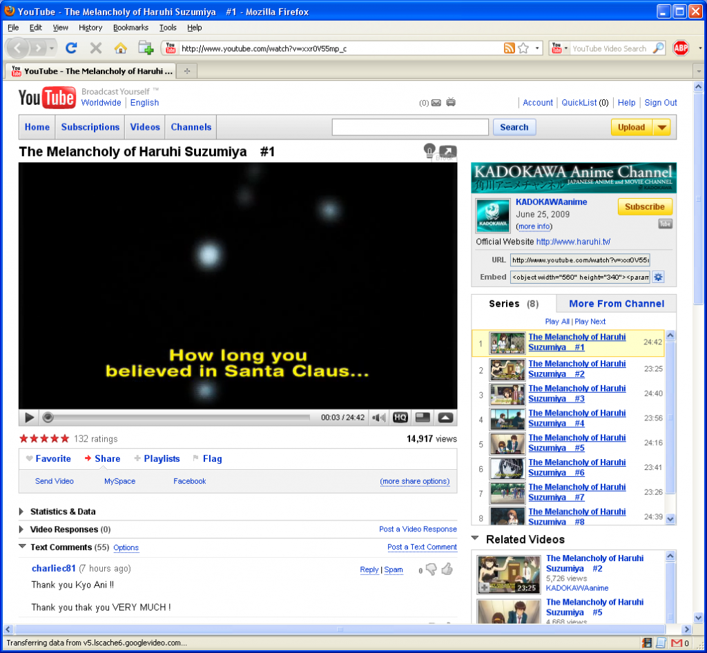Toggle HQ high quality playback

[400, 418]
